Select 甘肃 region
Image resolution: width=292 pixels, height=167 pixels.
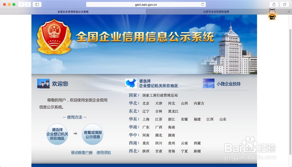click(159, 151)
